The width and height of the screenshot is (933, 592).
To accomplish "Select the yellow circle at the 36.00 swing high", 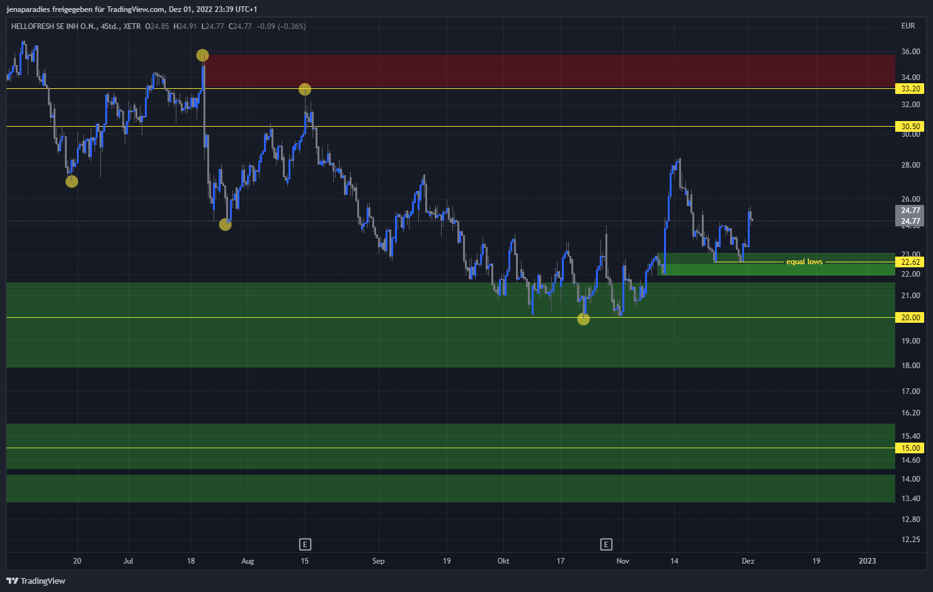I will coord(202,55).
